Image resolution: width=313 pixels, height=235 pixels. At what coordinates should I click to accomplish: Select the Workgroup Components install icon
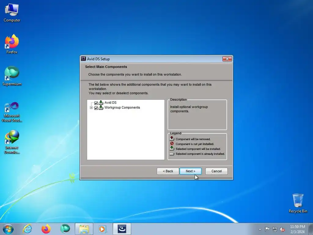101,107
